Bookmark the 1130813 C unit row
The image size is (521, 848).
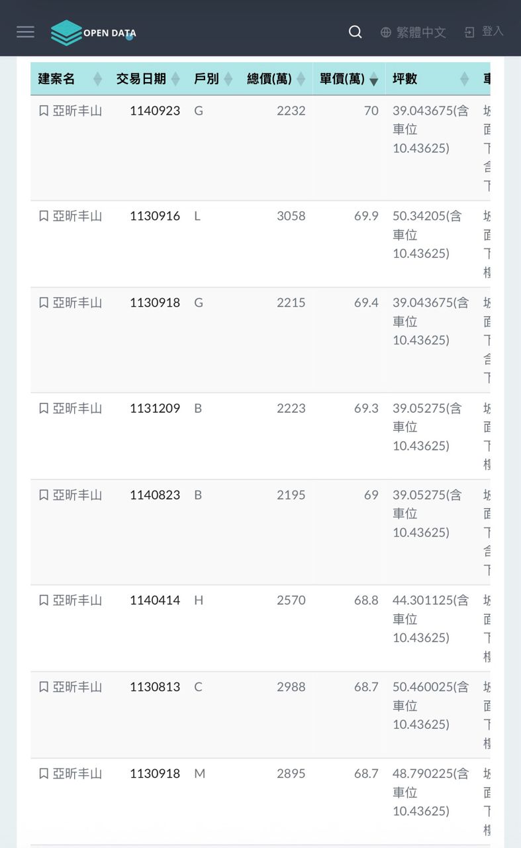44,688
